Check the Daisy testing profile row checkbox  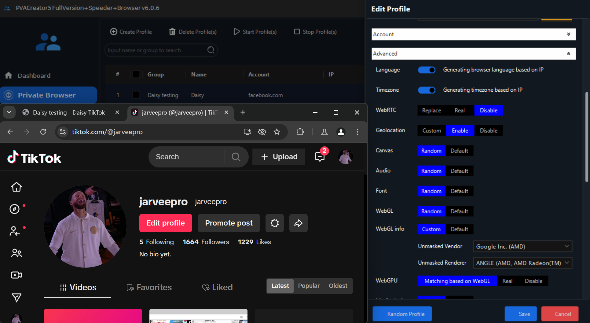click(136, 95)
